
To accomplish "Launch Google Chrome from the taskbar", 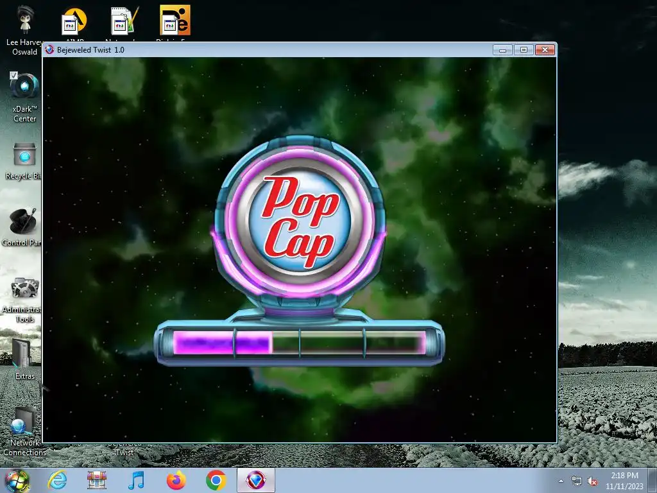I will pyautogui.click(x=216, y=480).
